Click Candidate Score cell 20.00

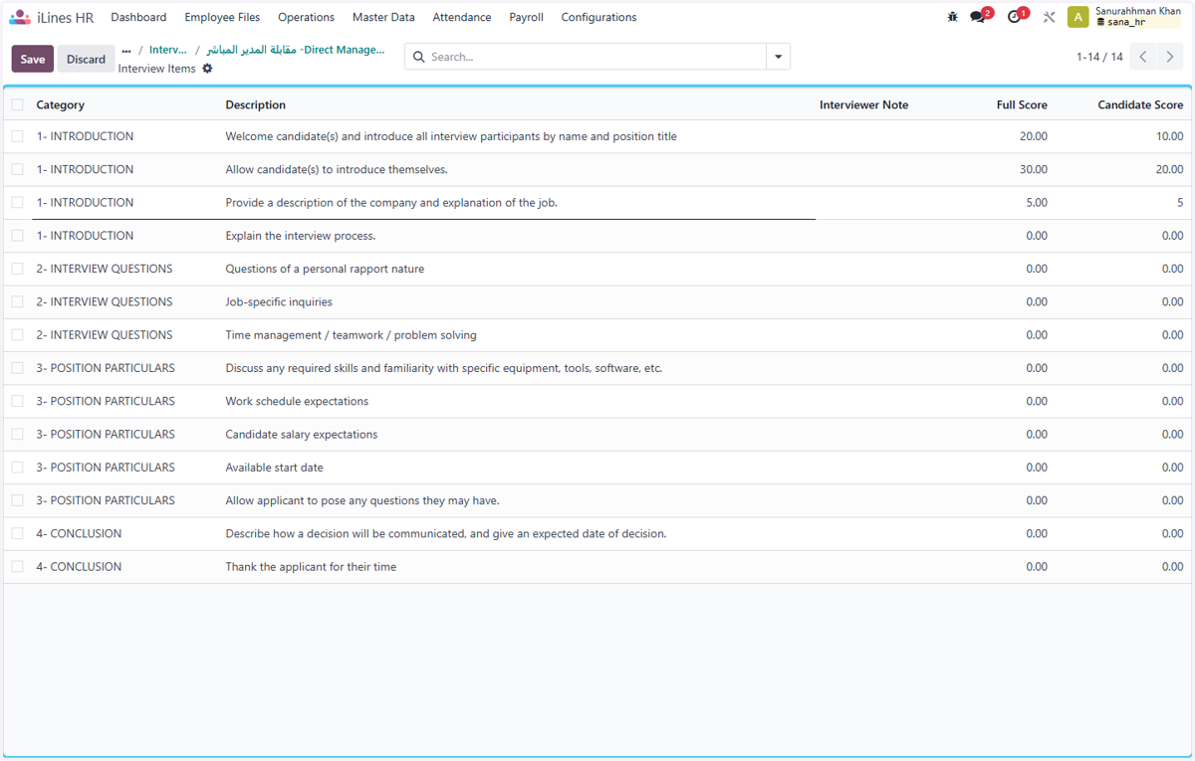coord(1169,169)
